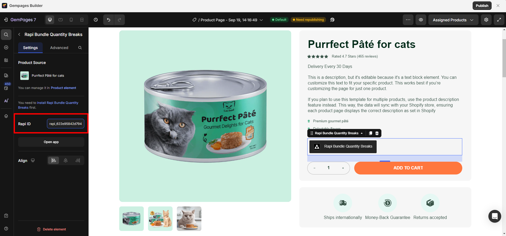506x236 pixels.
Task: Preview page with the eye icon
Action: point(421,20)
